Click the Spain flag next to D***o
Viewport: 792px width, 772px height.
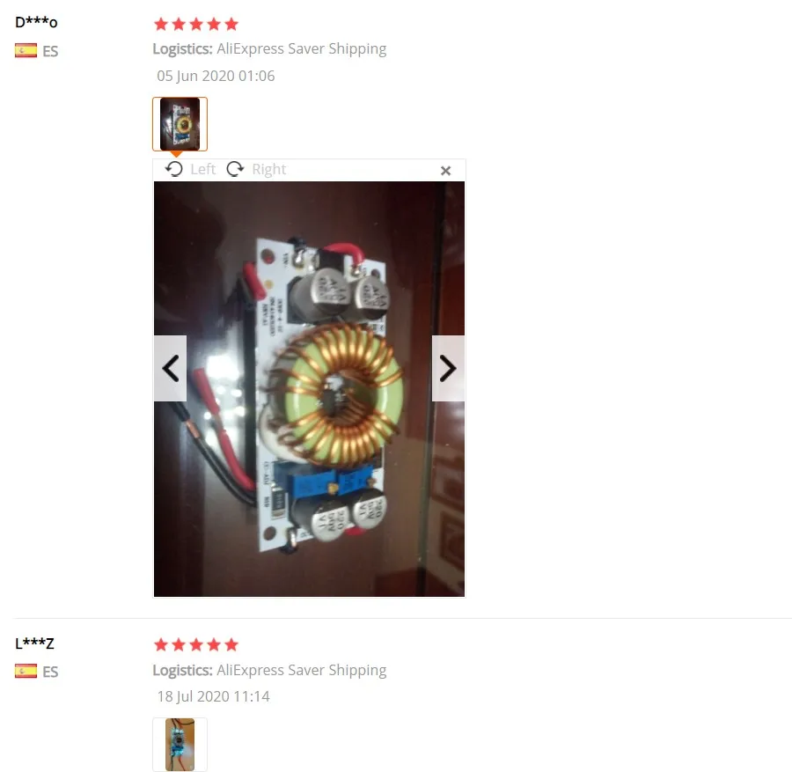click(x=26, y=50)
